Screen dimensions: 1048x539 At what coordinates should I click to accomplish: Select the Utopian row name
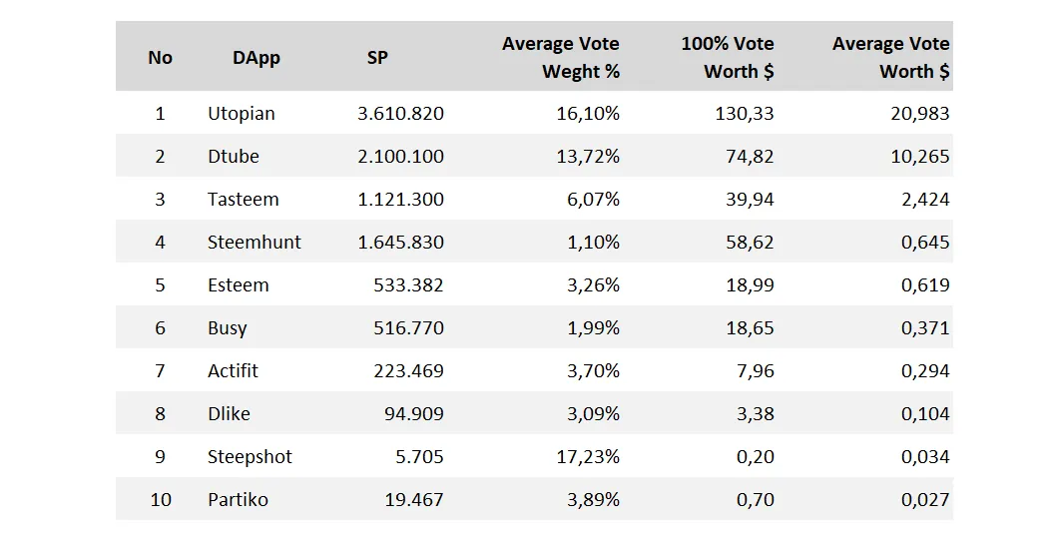241,114
